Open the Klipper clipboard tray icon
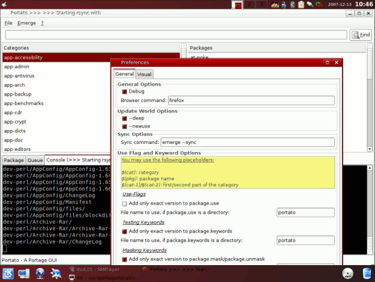The width and height of the screenshot is (375, 282). pos(301,5)
